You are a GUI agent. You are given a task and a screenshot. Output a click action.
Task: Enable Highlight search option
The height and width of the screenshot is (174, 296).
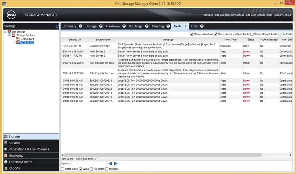(x=107, y=169)
